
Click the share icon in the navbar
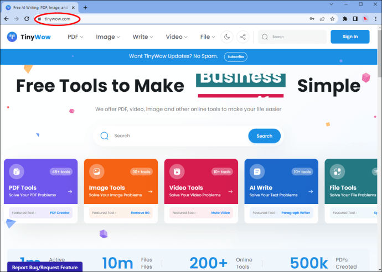tap(243, 37)
